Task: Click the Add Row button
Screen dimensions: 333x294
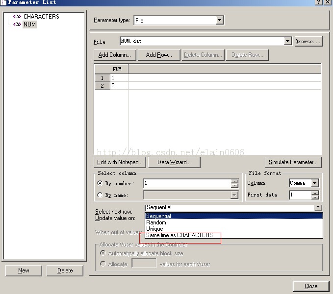Action: pyautogui.click(x=159, y=55)
